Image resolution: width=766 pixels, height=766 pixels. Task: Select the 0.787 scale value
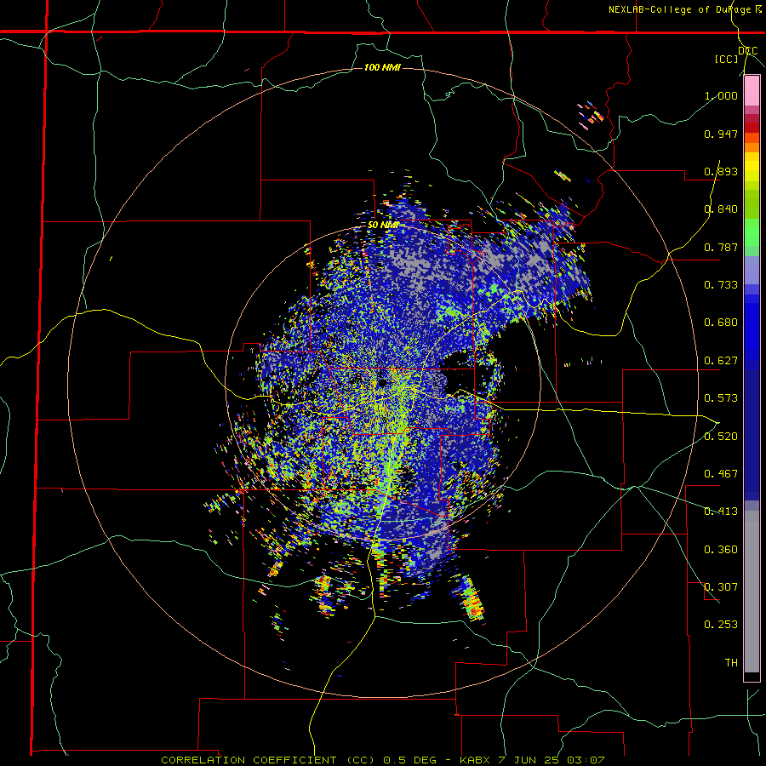(721, 247)
